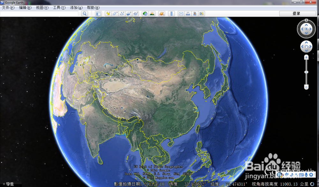Select the add path tool
This screenshot has width=319, height=187.
pos(122,14)
